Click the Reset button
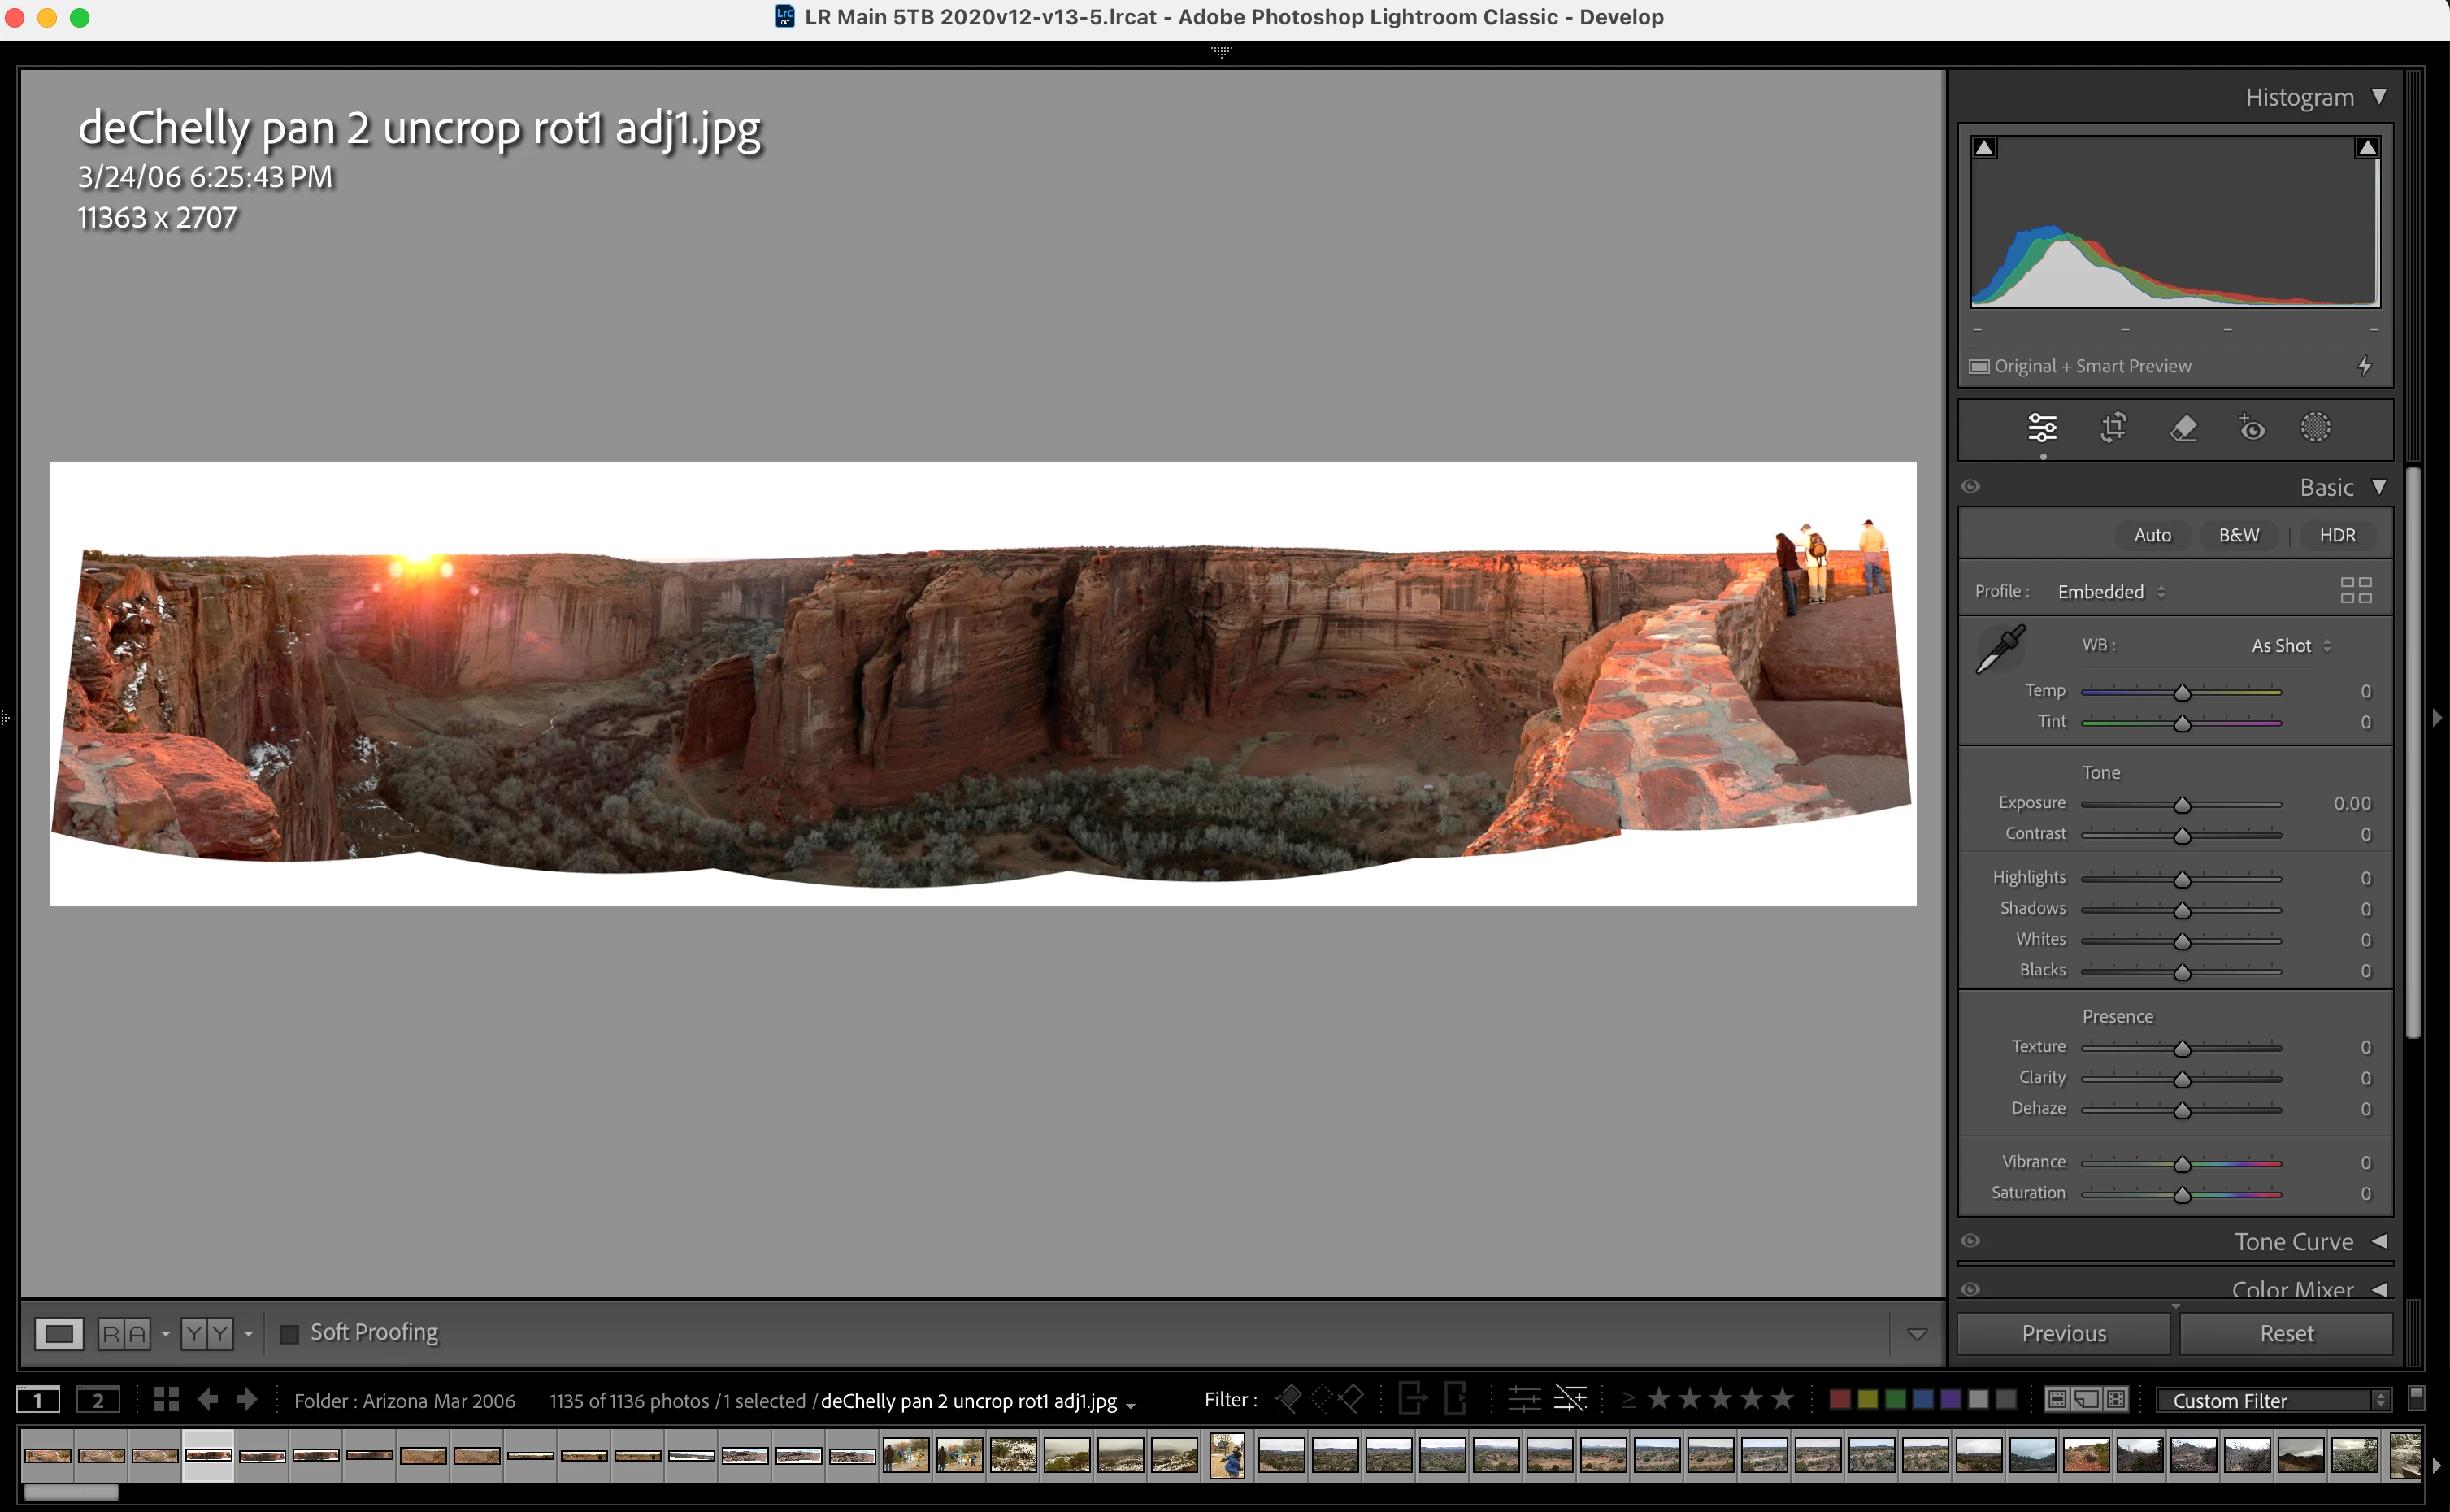 (2286, 1334)
